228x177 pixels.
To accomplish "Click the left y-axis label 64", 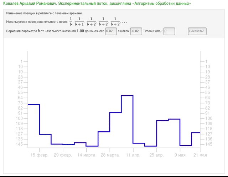I will [x=20, y=98].
